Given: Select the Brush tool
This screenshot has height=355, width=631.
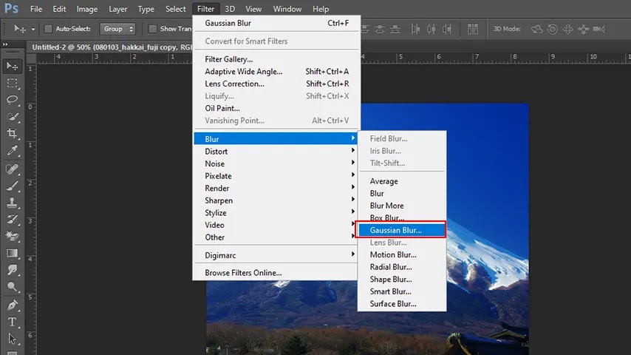Looking at the screenshot, I should [x=12, y=186].
